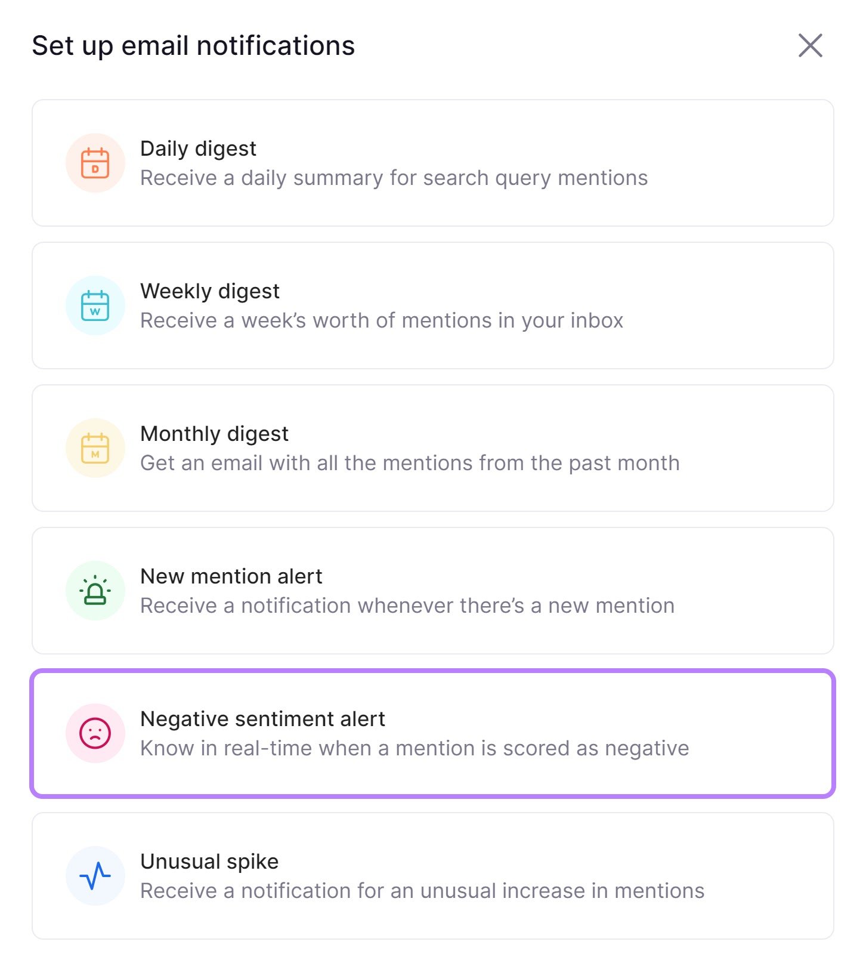Screen dimensions: 863x957
Task: Click the Monthly digest calendar icon
Action: (95, 447)
